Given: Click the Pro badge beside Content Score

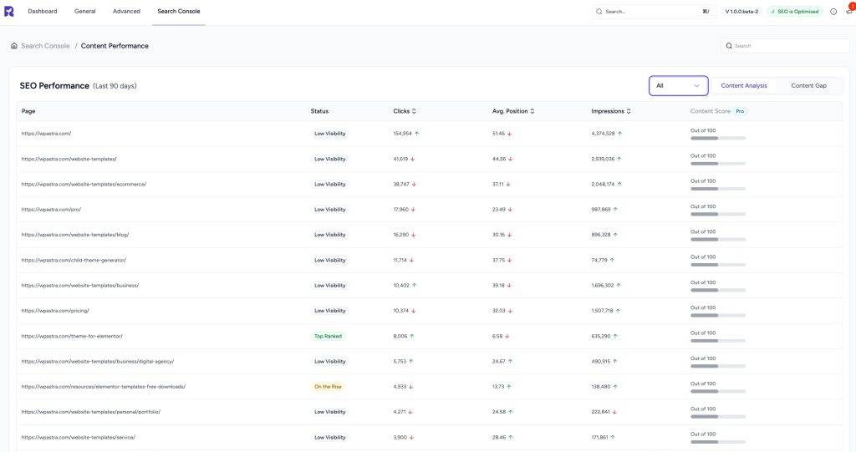Looking at the screenshot, I should 740,111.
